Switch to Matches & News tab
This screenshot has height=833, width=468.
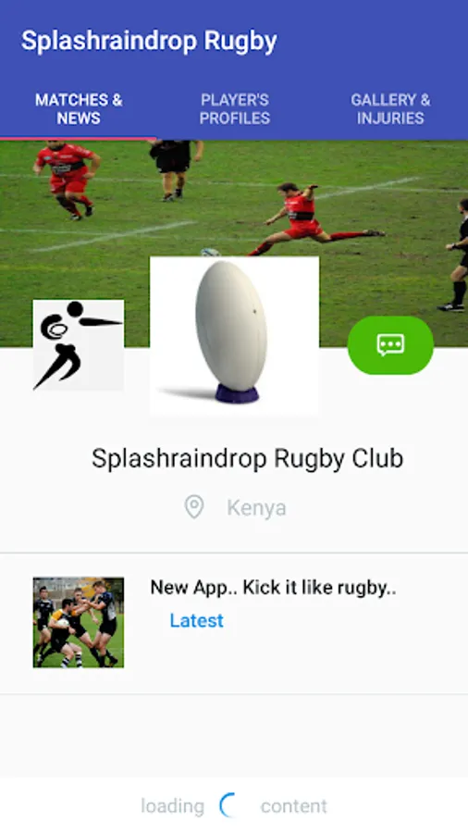[79, 109]
